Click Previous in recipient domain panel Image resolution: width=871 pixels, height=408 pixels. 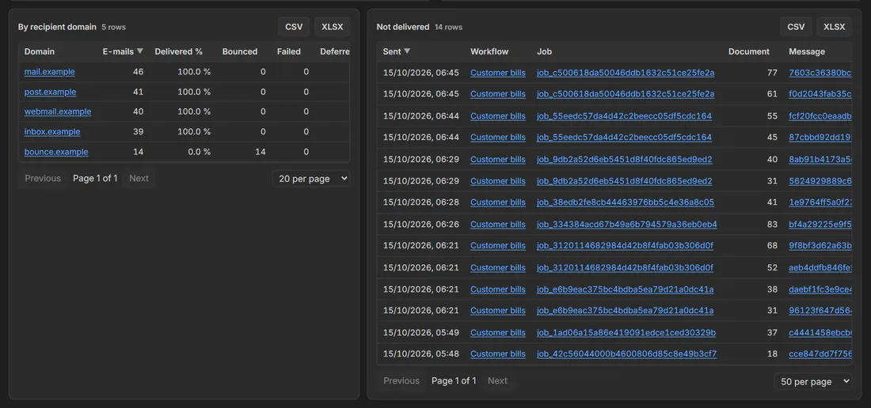point(43,178)
